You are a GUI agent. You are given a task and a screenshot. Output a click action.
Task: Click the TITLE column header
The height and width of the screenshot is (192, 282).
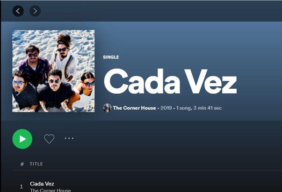pos(36,164)
